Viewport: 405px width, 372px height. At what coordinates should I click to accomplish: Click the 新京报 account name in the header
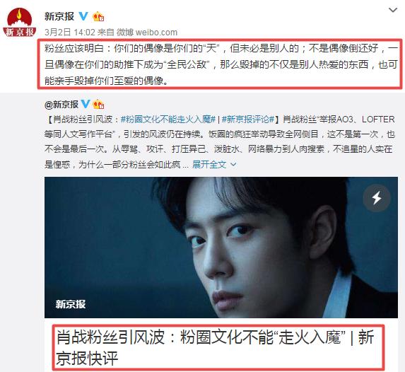point(59,16)
